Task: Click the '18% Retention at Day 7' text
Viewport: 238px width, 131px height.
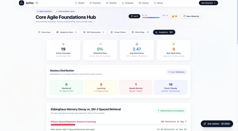Action: pos(174,122)
